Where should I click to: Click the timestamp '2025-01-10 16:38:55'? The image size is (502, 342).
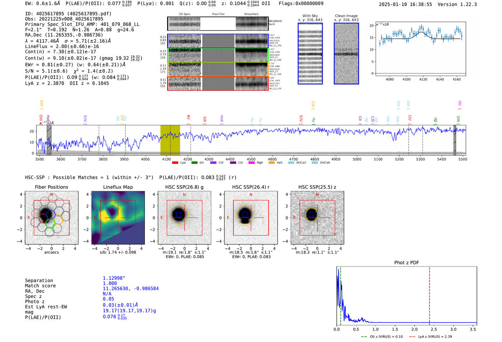click(405, 4)
